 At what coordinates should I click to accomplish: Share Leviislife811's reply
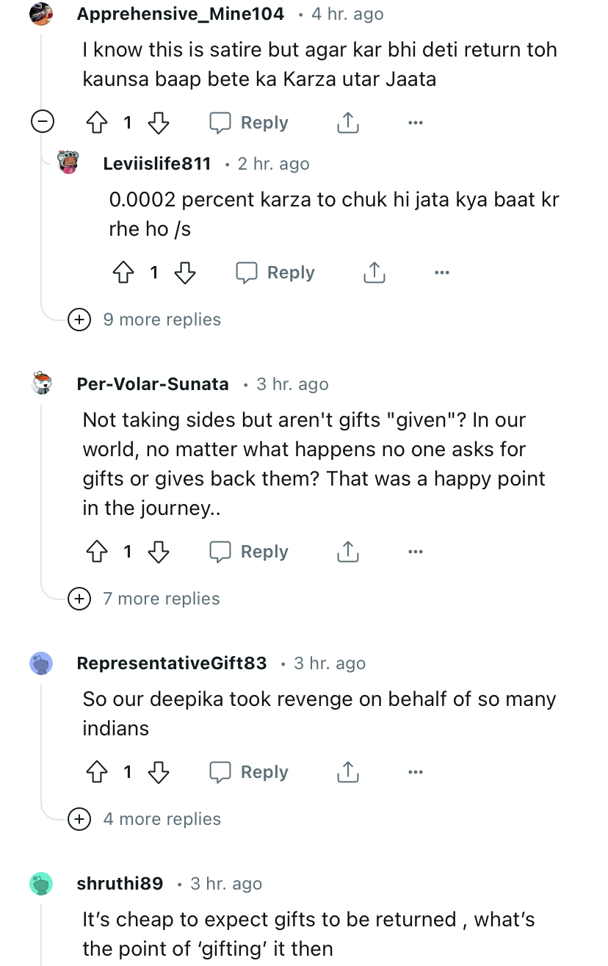tap(374, 273)
